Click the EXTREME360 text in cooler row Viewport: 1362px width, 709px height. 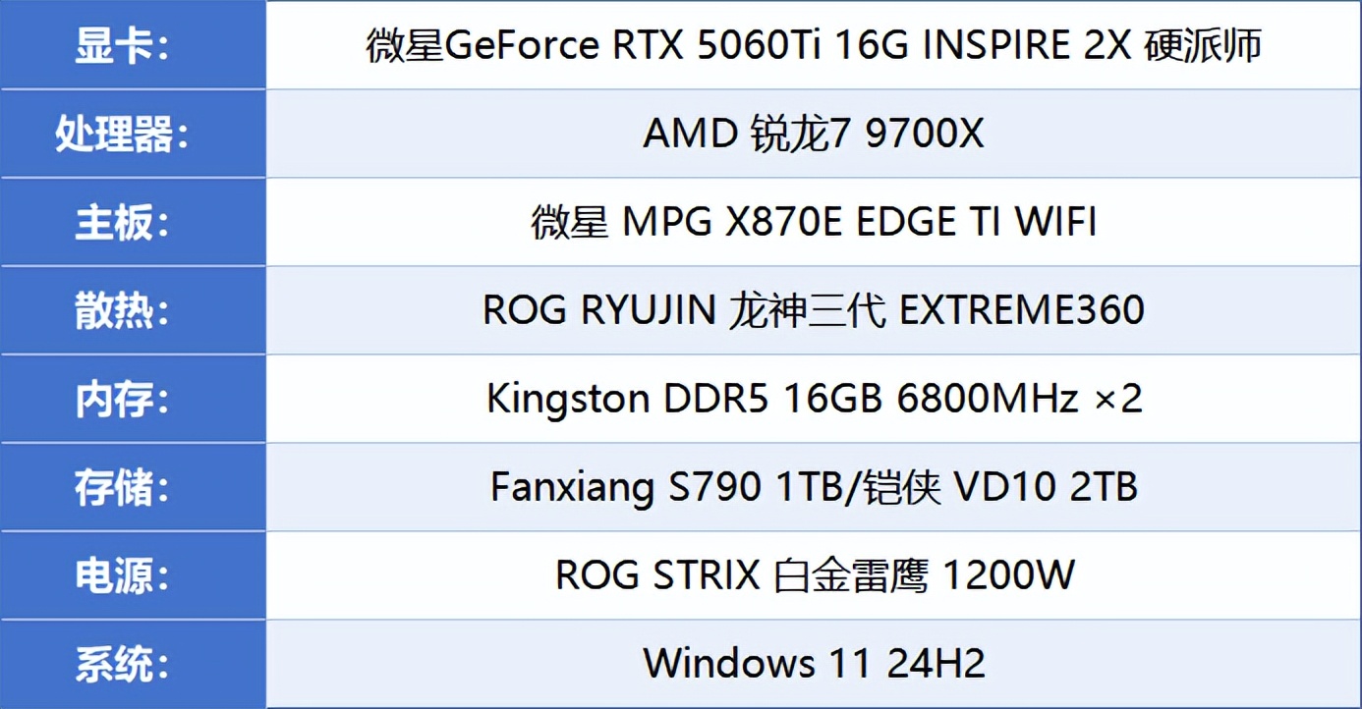coord(1022,310)
